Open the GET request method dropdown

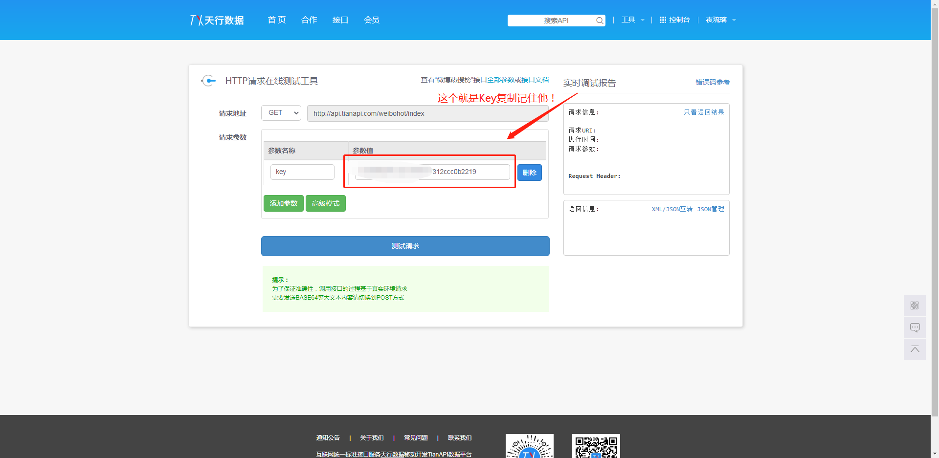(281, 113)
